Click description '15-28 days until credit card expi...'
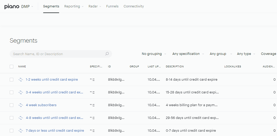Image resolution: width=277 pixels, height=136 pixels. (192, 92)
